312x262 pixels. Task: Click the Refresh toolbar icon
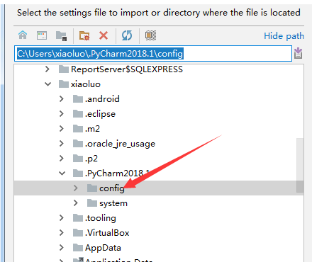(x=127, y=35)
